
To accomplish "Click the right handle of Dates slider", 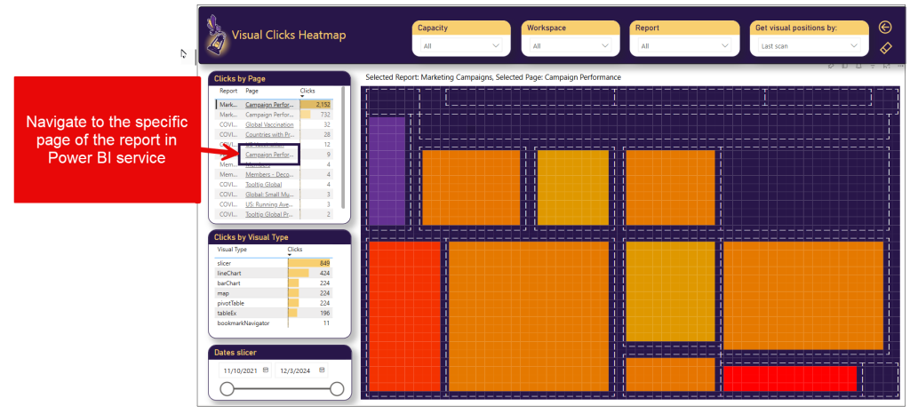I will [337, 389].
